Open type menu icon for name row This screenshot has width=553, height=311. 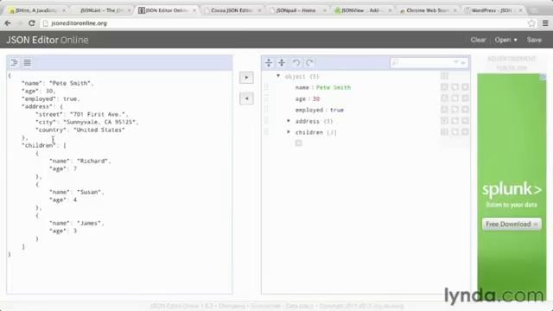[444, 87]
